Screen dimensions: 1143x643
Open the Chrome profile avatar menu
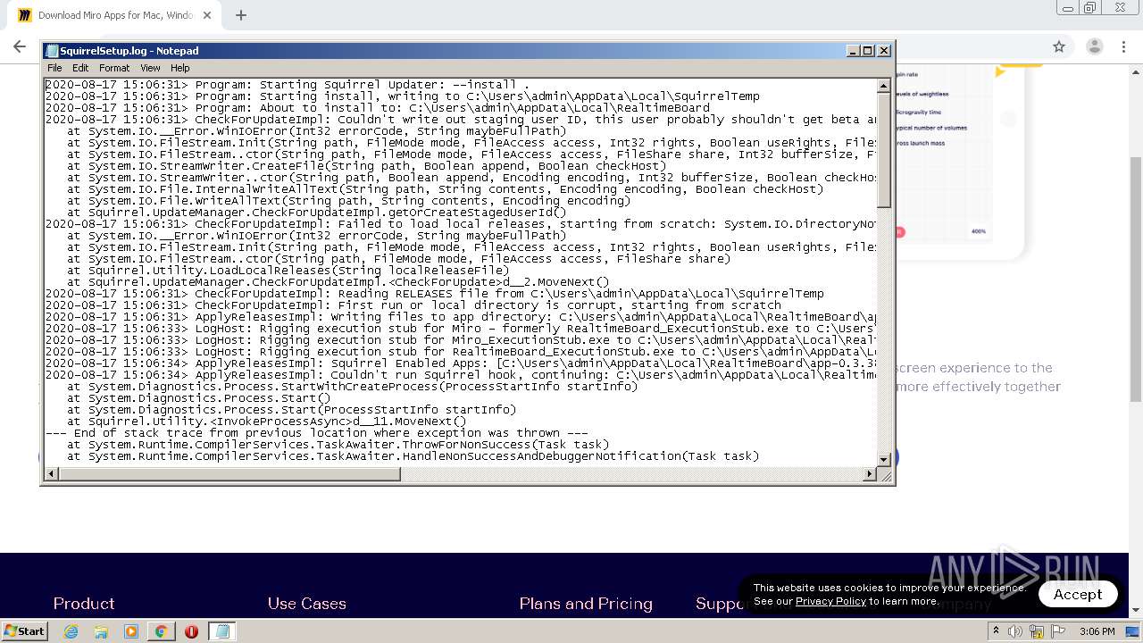click(1094, 46)
